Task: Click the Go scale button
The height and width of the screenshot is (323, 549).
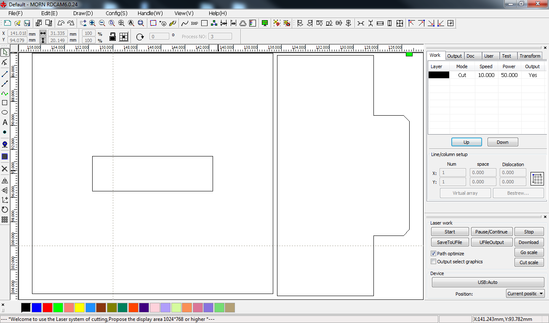Action: (529, 252)
